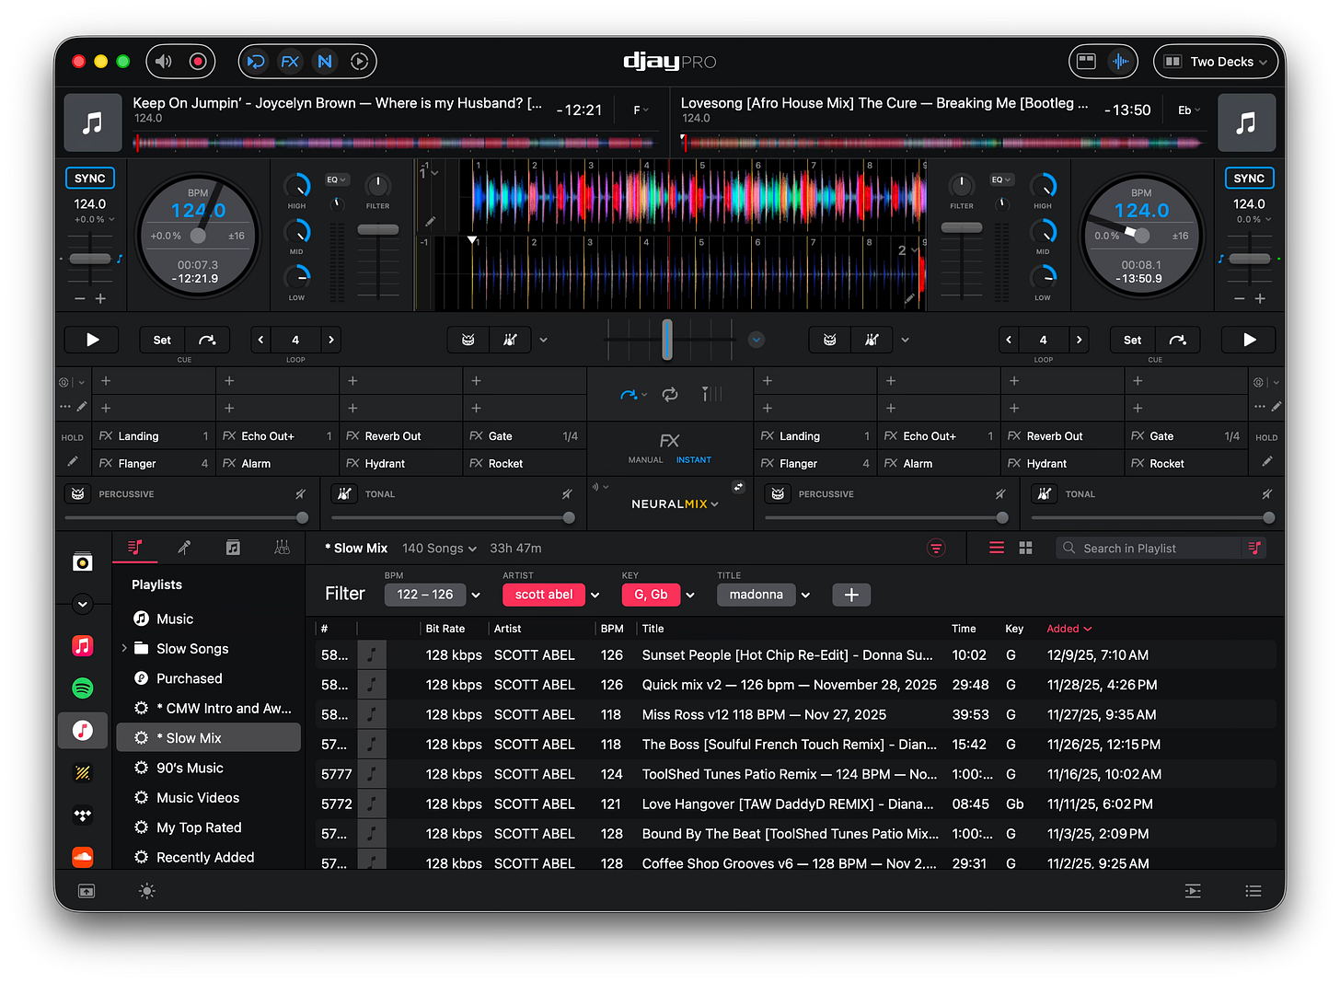Image resolution: width=1340 pixels, height=983 pixels.
Task: Select the 90's Music playlist
Action: point(209,768)
